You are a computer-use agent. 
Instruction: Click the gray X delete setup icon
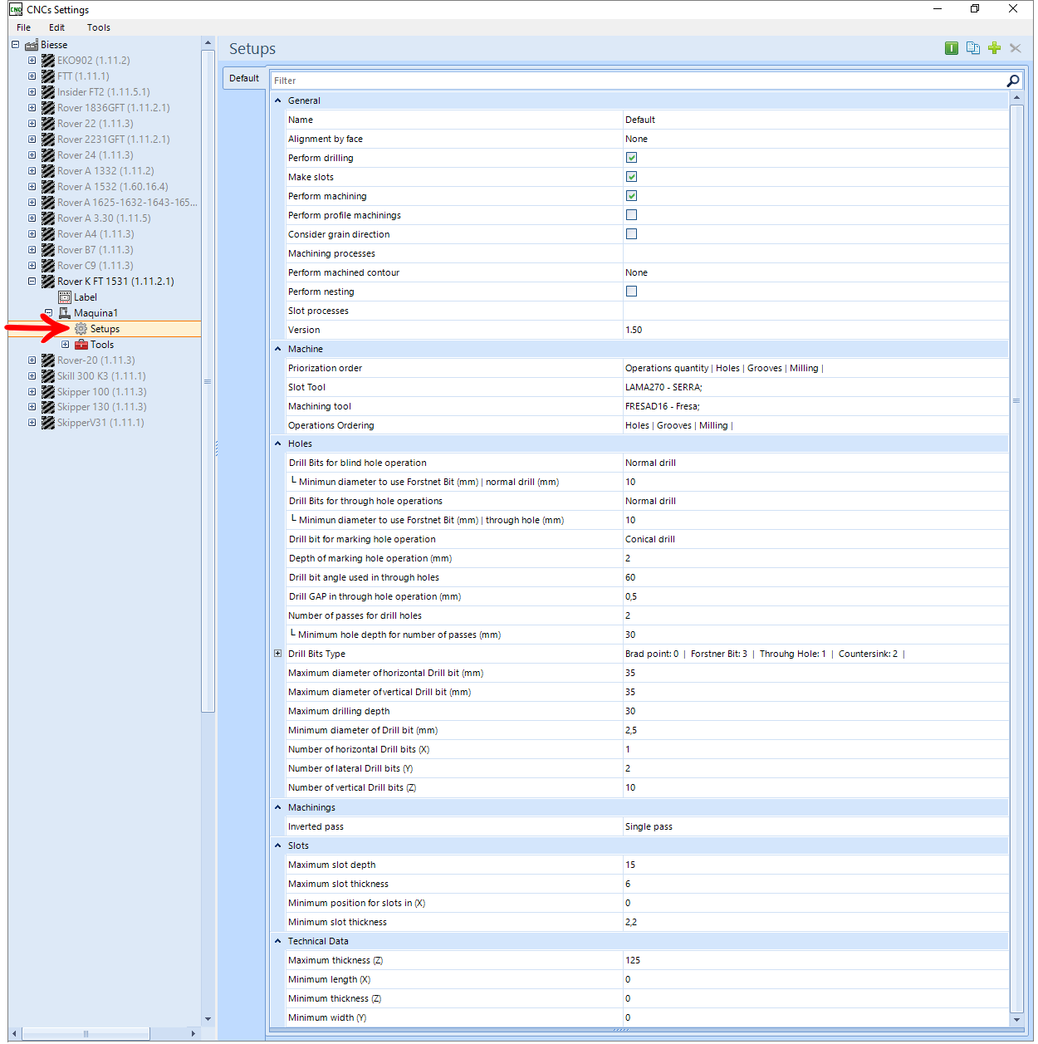click(1015, 48)
